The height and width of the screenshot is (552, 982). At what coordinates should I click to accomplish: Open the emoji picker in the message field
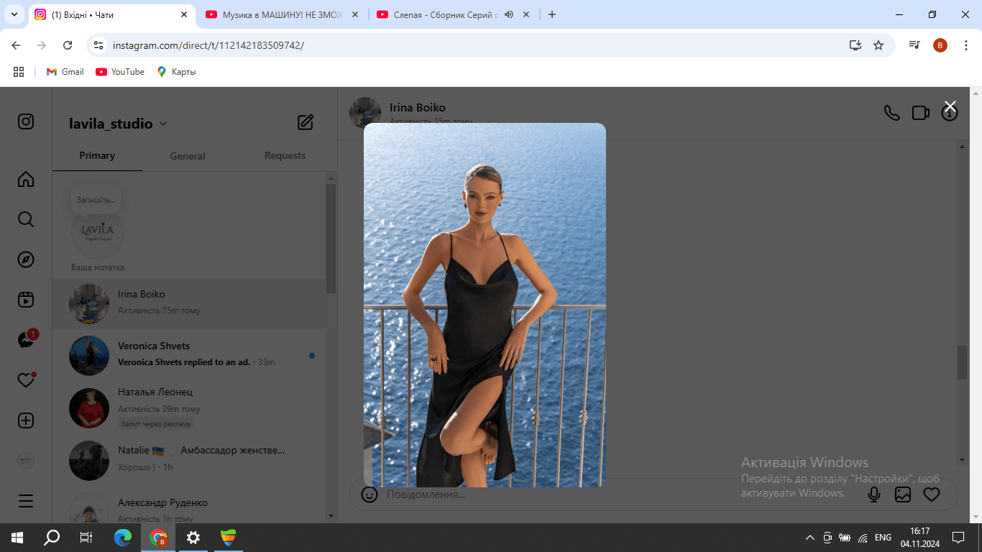coord(370,494)
